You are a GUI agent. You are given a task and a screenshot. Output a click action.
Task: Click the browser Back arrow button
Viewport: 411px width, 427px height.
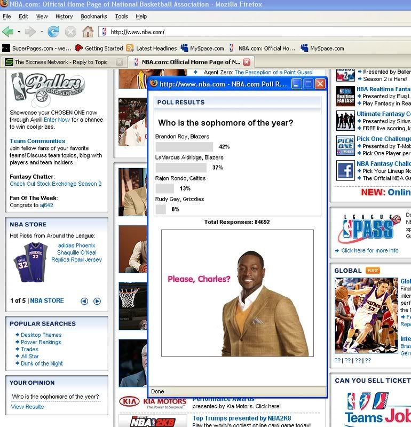[7, 31]
